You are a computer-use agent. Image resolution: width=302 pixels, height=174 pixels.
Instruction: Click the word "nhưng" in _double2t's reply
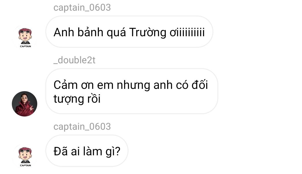133,85
